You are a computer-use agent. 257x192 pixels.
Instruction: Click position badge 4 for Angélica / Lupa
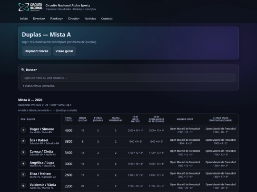pyautogui.click(x=23, y=164)
